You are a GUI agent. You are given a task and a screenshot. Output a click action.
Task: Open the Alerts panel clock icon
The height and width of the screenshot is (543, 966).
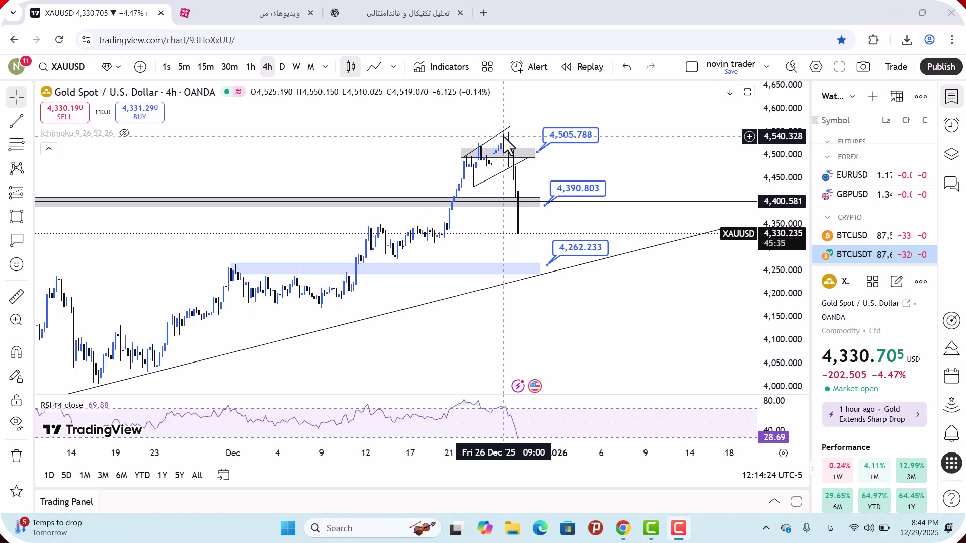[x=951, y=125]
